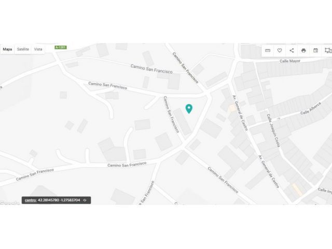Click the heart favorite icon
The image size is (332, 249).
tap(280, 50)
